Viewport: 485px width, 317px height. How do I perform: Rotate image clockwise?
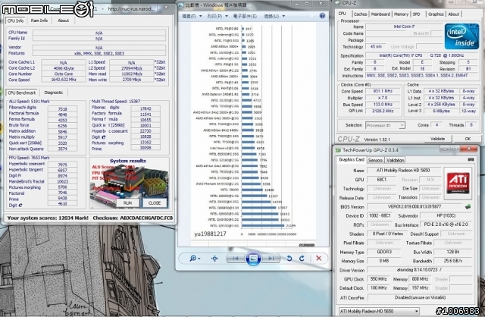click(x=302, y=258)
